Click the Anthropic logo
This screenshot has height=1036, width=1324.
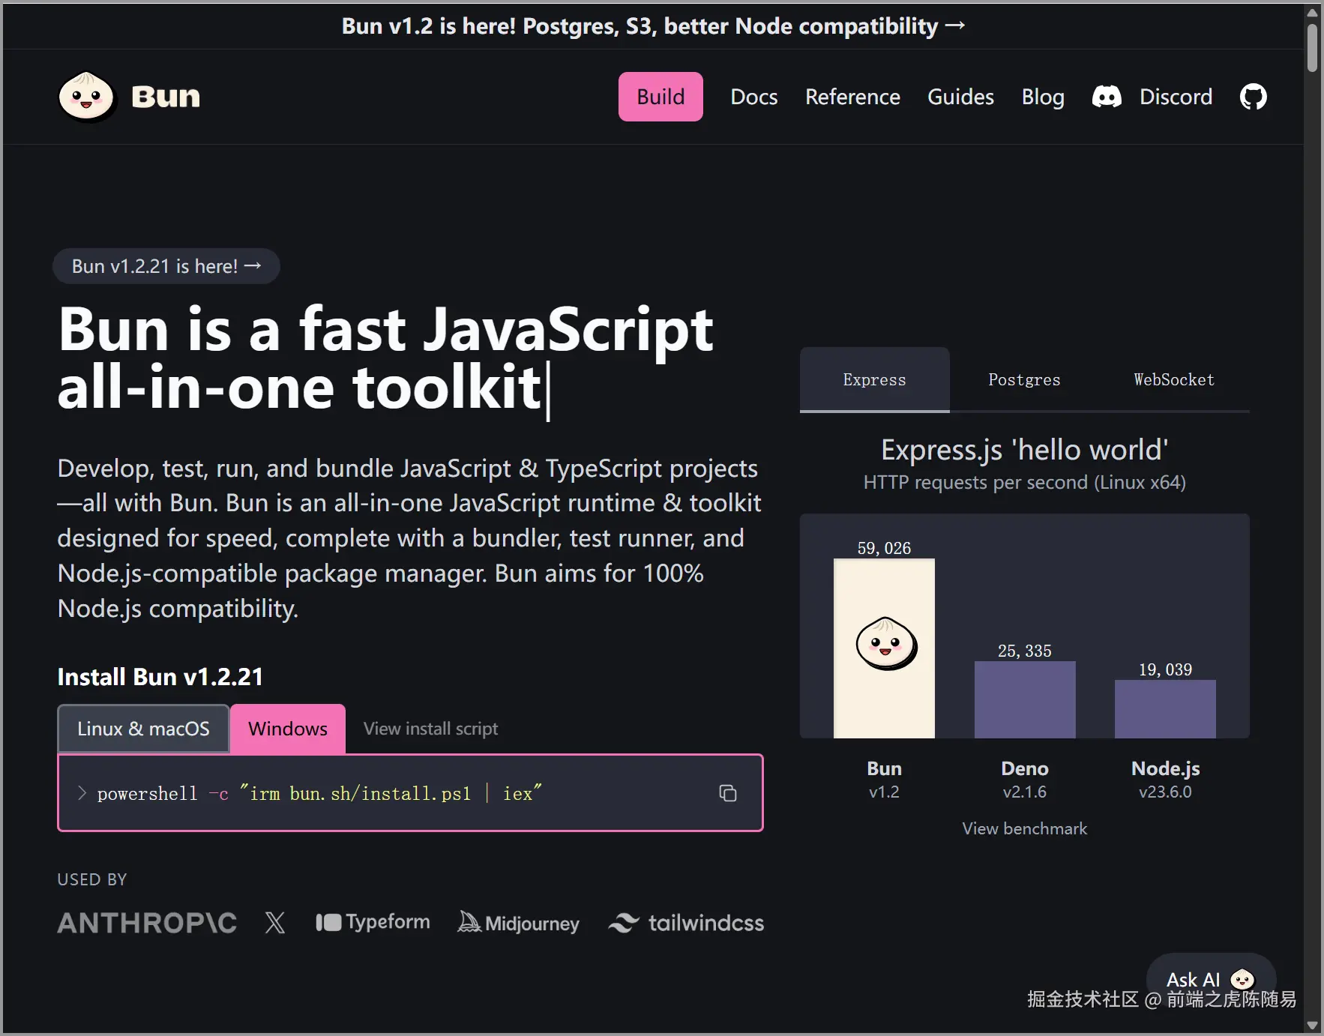pyautogui.click(x=147, y=923)
